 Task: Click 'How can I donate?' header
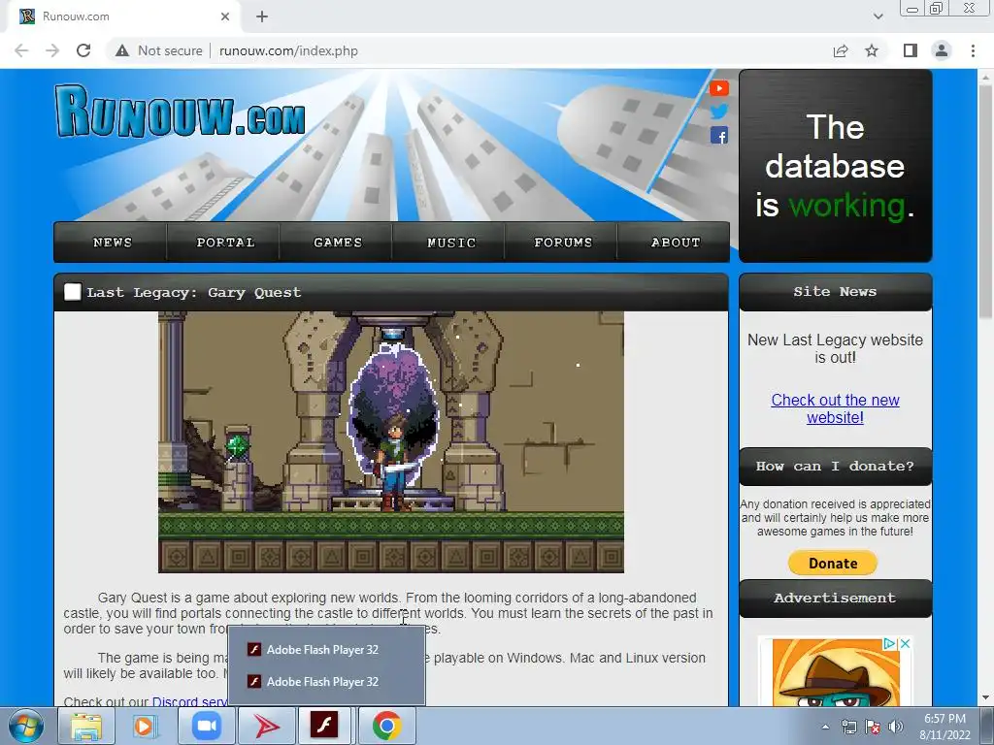pos(835,467)
